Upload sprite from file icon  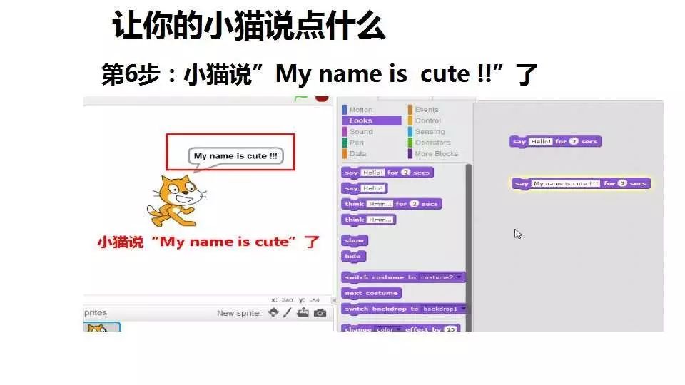tap(303, 312)
